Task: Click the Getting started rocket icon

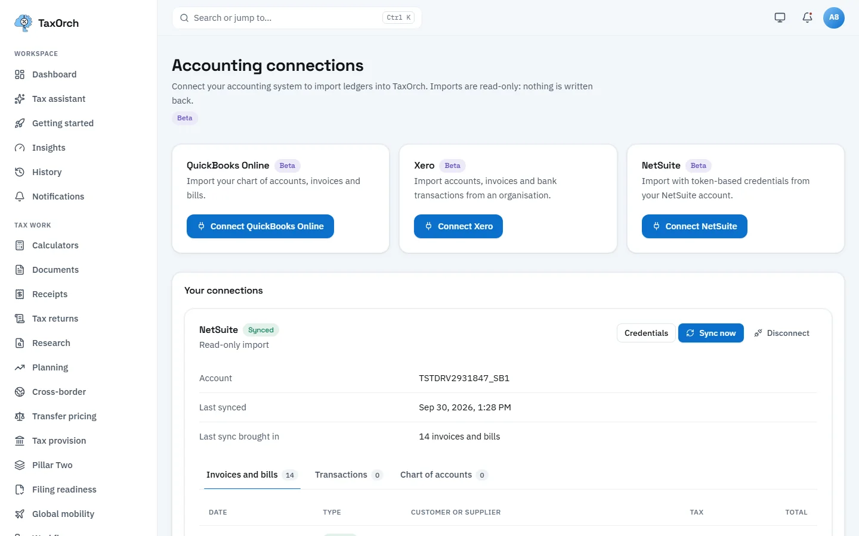Action: [20, 123]
